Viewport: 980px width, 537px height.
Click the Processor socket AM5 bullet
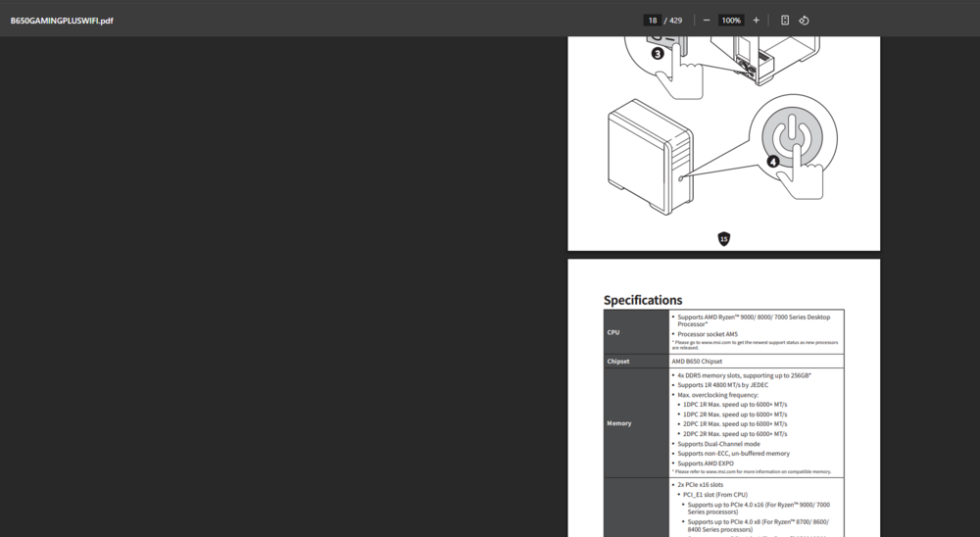pyautogui.click(x=708, y=334)
